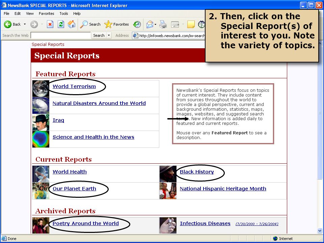Open the Black History report link
The height and width of the screenshot is (243, 324).
(x=197, y=172)
